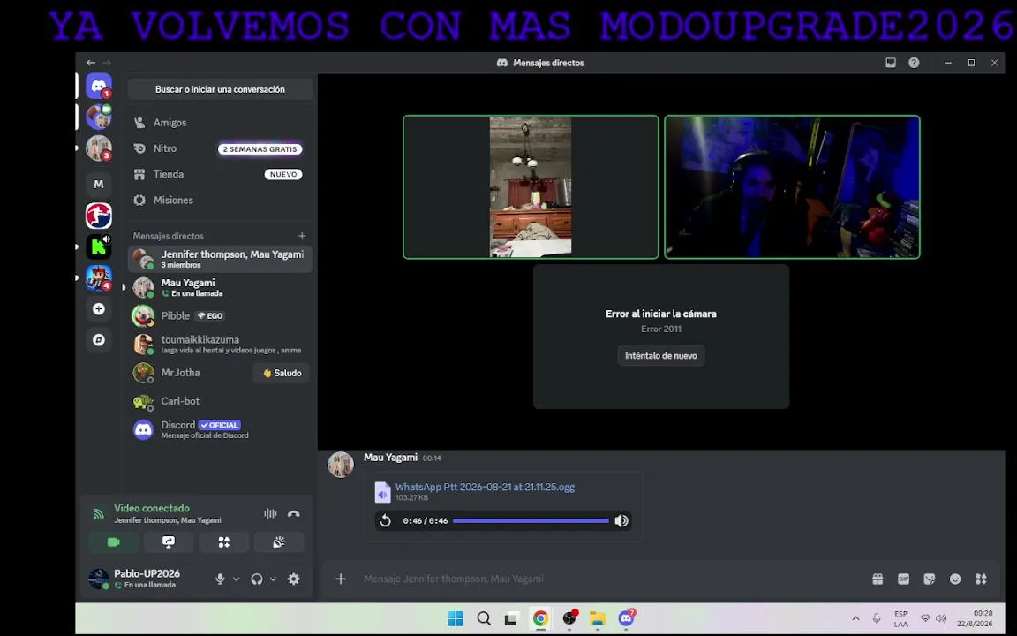The image size is (1017, 636).
Task: Open Mau Yagami direct message
Action: coord(220,287)
